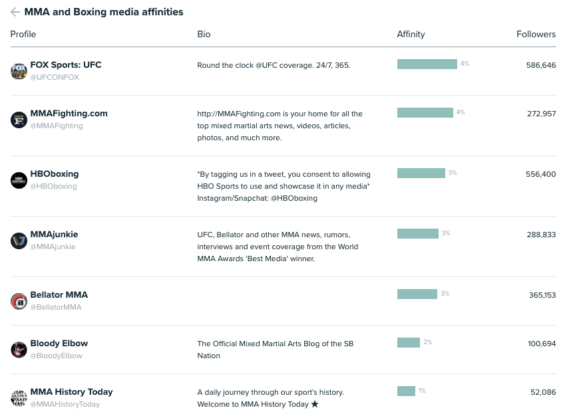Select the MMA History Today avatar
The width and height of the screenshot is (581, 420).
[x=19, y=398]
